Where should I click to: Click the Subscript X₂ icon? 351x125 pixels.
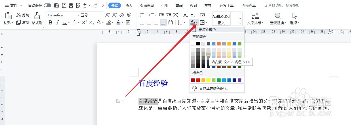tap(92, 22)
